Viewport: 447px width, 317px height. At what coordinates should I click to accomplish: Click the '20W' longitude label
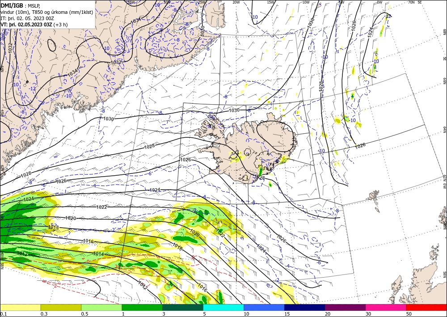click(236, 2)
